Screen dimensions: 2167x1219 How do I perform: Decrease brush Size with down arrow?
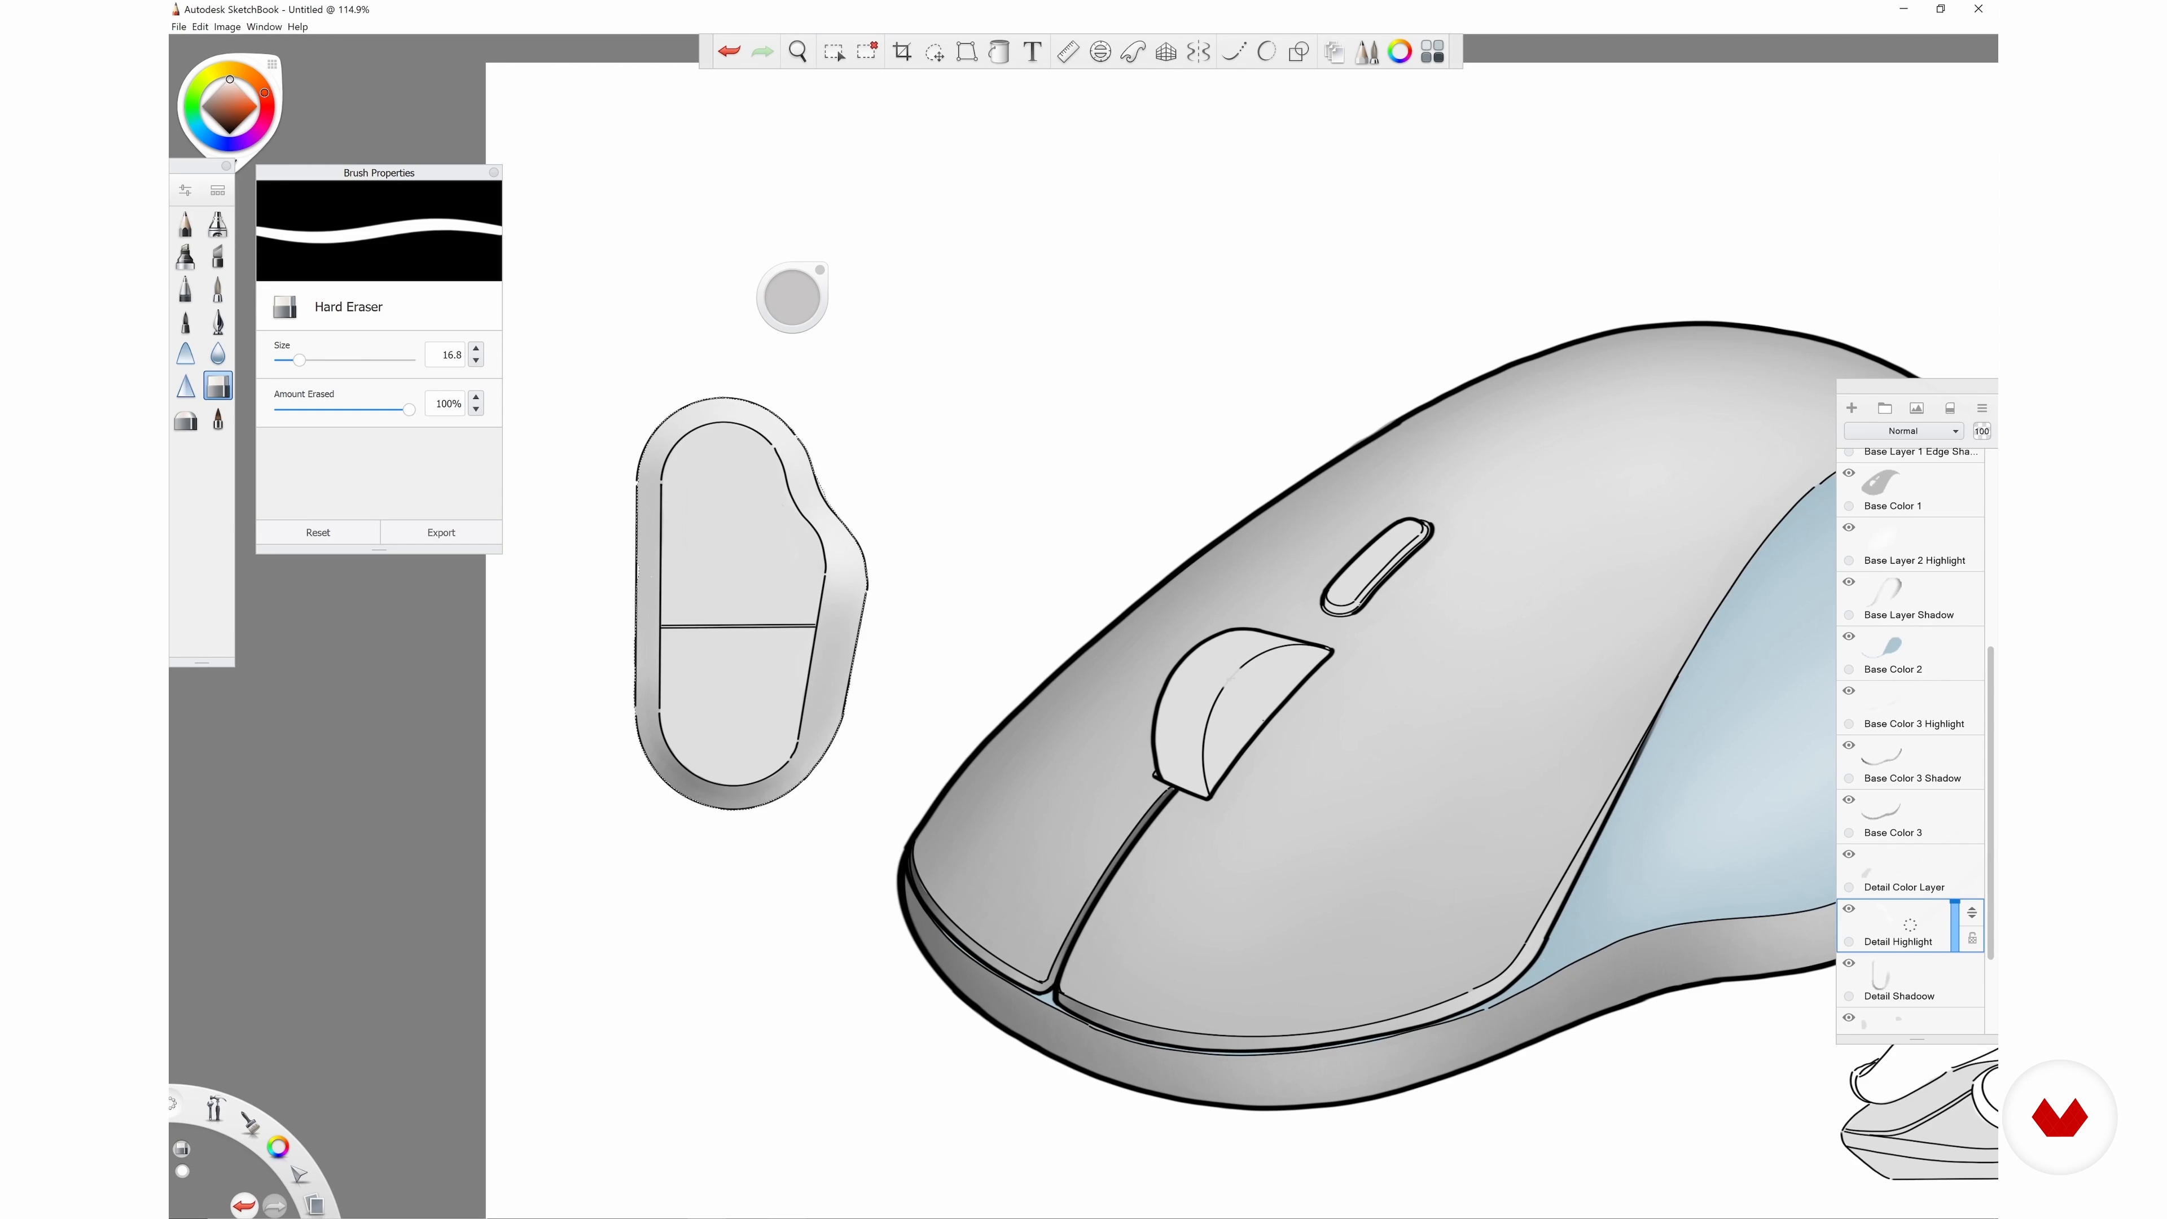pos(476,361)
